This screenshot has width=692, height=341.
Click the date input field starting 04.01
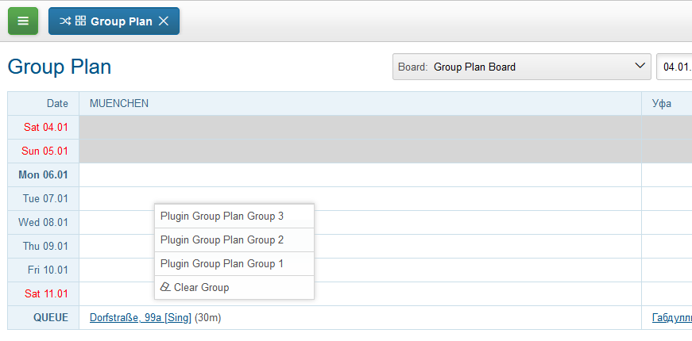tap(675, 67)
